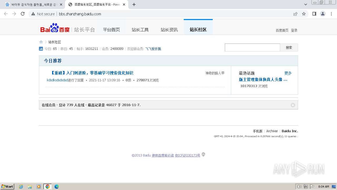Click the address bar URL

click(80, 14)
